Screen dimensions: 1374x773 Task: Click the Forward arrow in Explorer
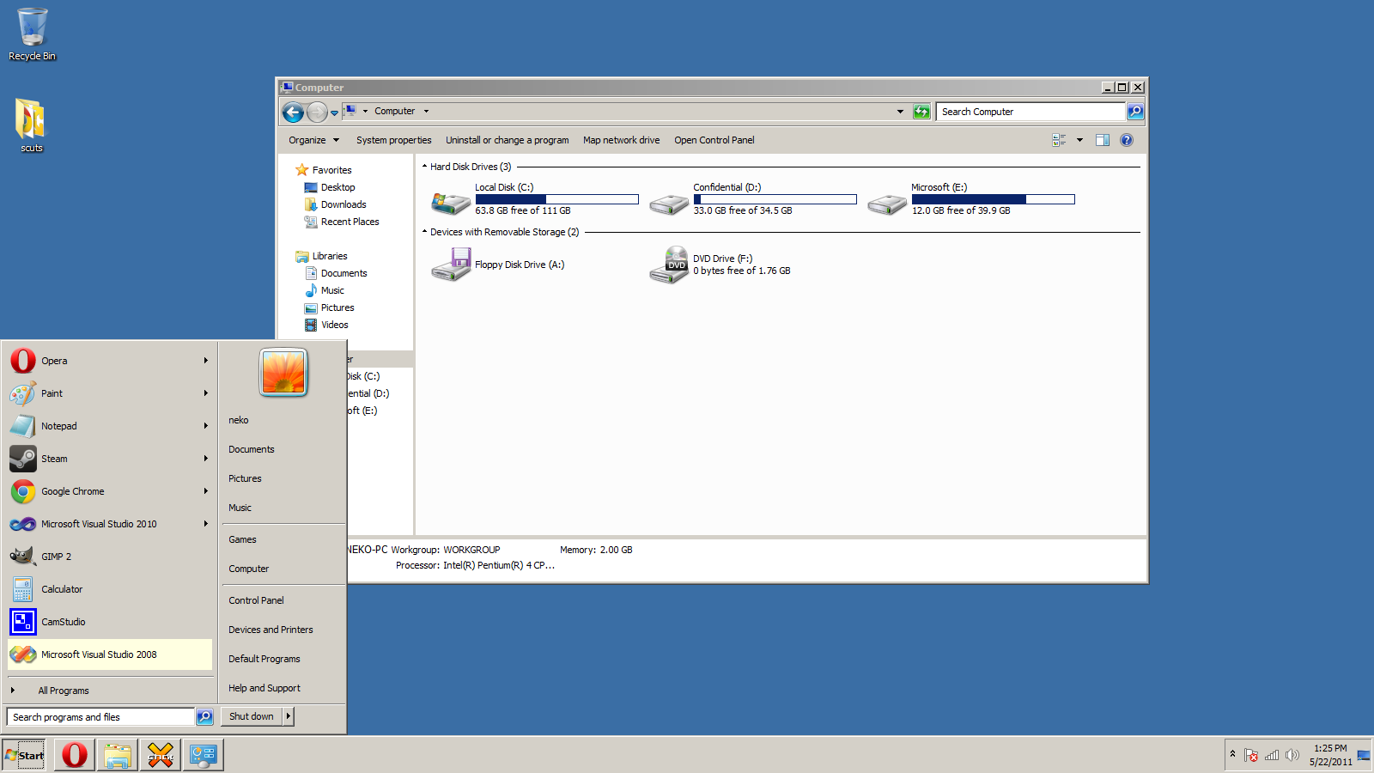pos(317,112)
